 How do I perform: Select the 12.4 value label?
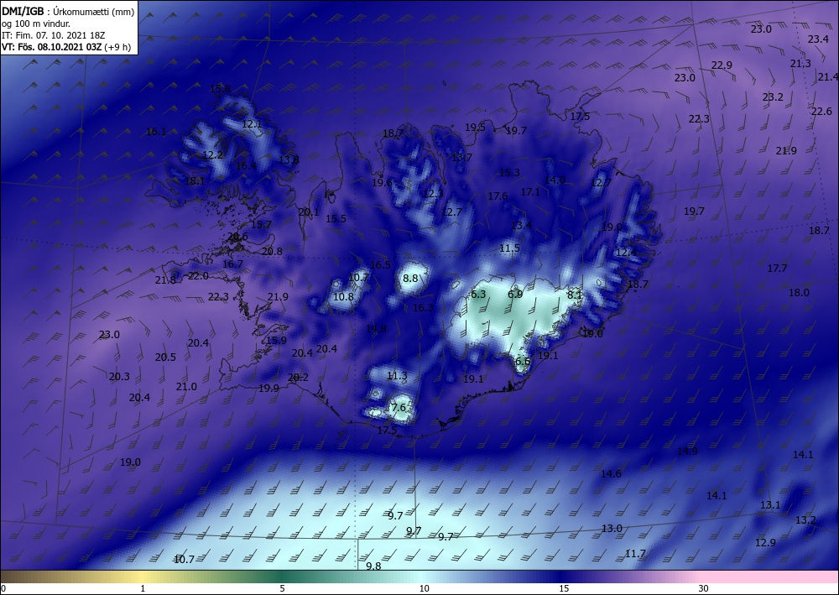coord(627,252)
